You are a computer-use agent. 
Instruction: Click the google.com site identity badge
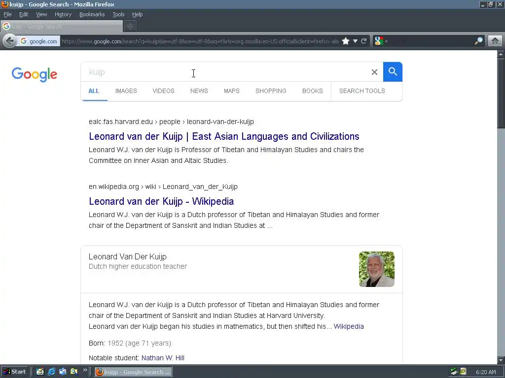tap(38, 41)
